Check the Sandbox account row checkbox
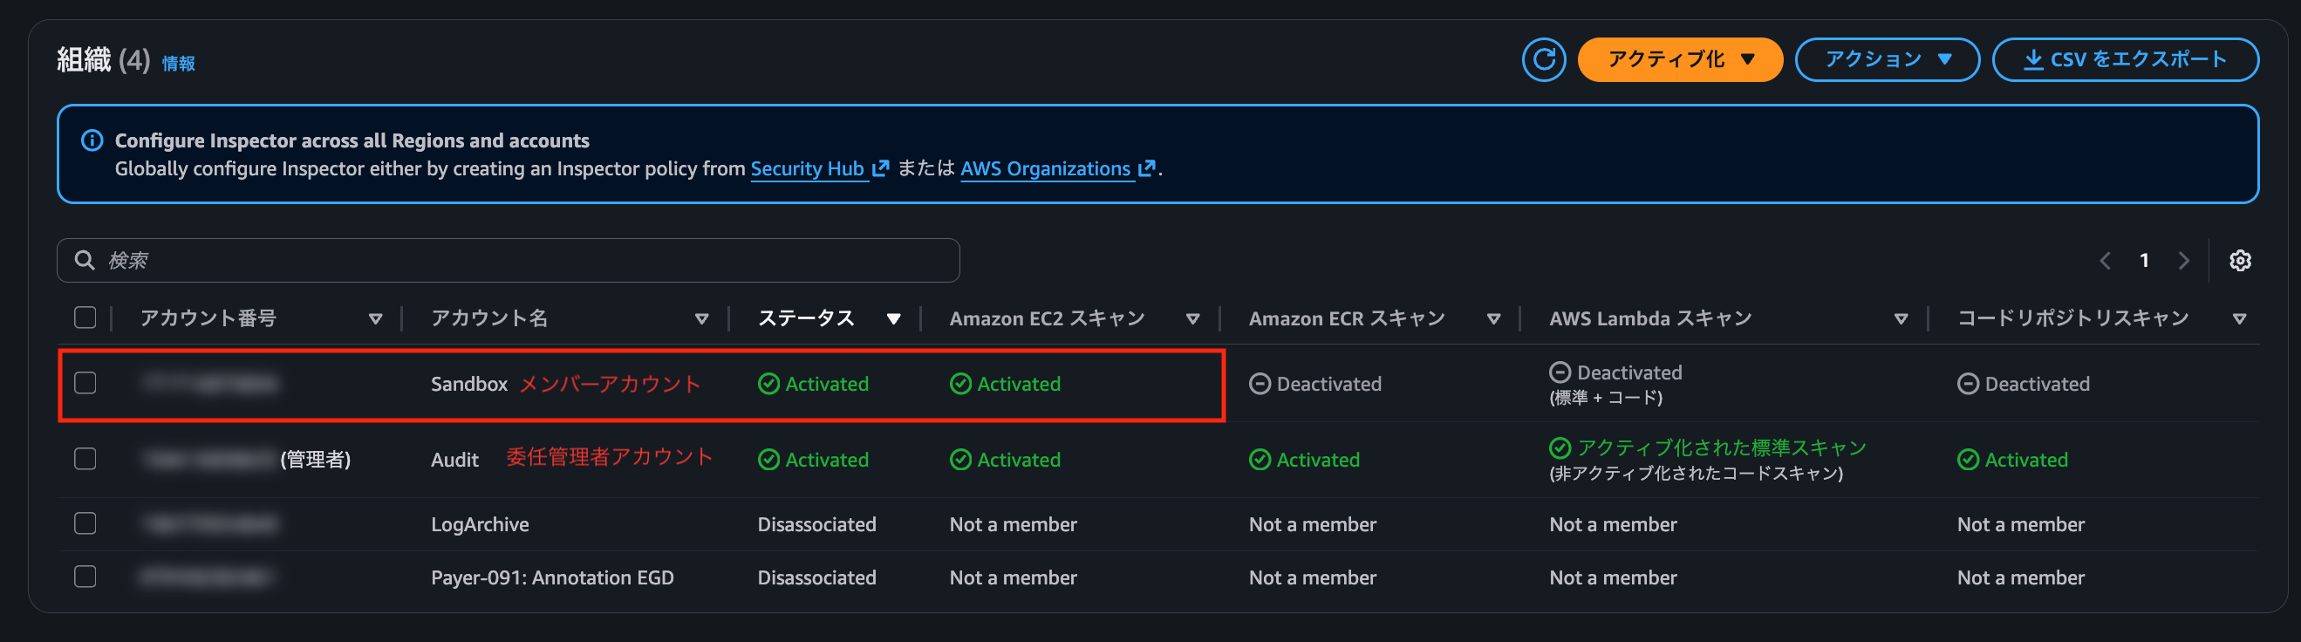The image size is (2301, 642). pos(85,383)
